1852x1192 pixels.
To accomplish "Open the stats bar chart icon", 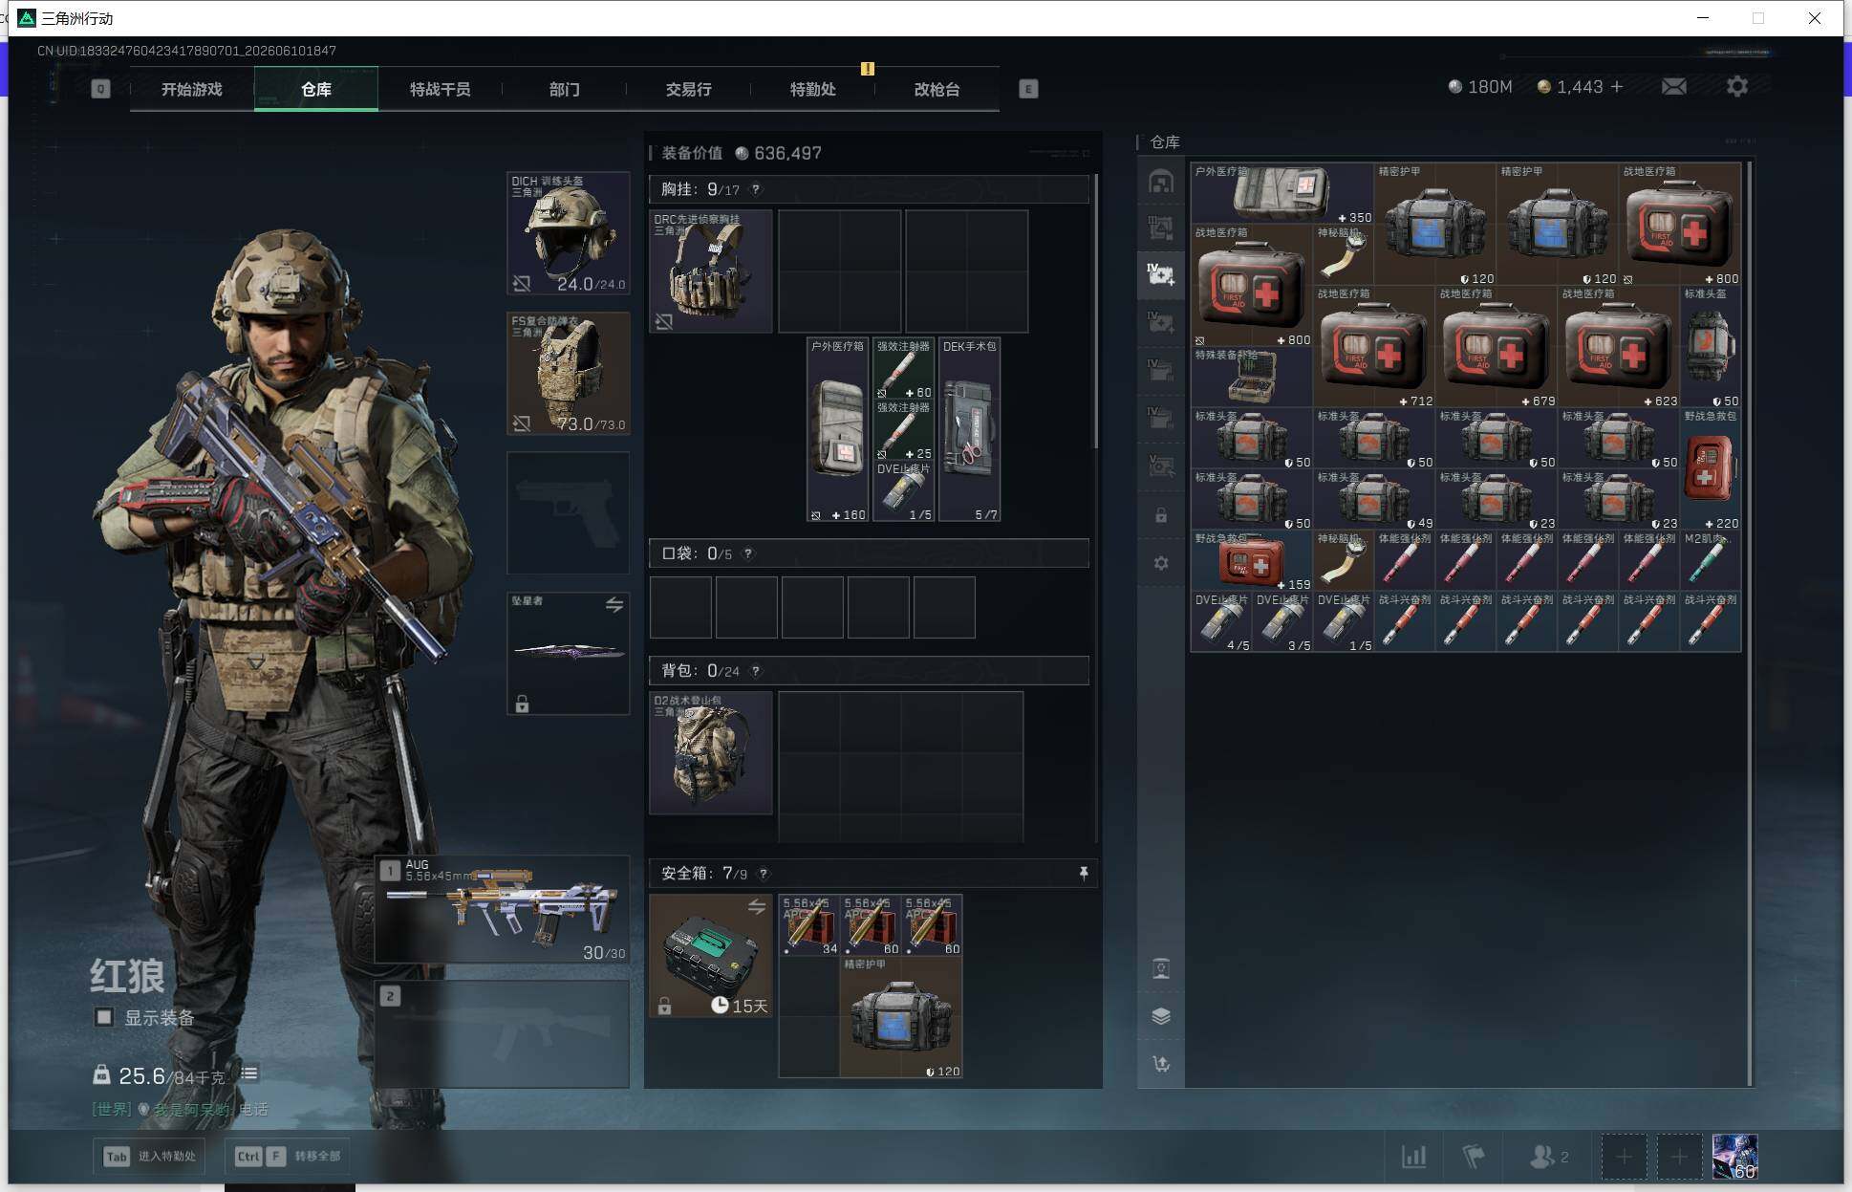I will (x=1413, y=1157).
